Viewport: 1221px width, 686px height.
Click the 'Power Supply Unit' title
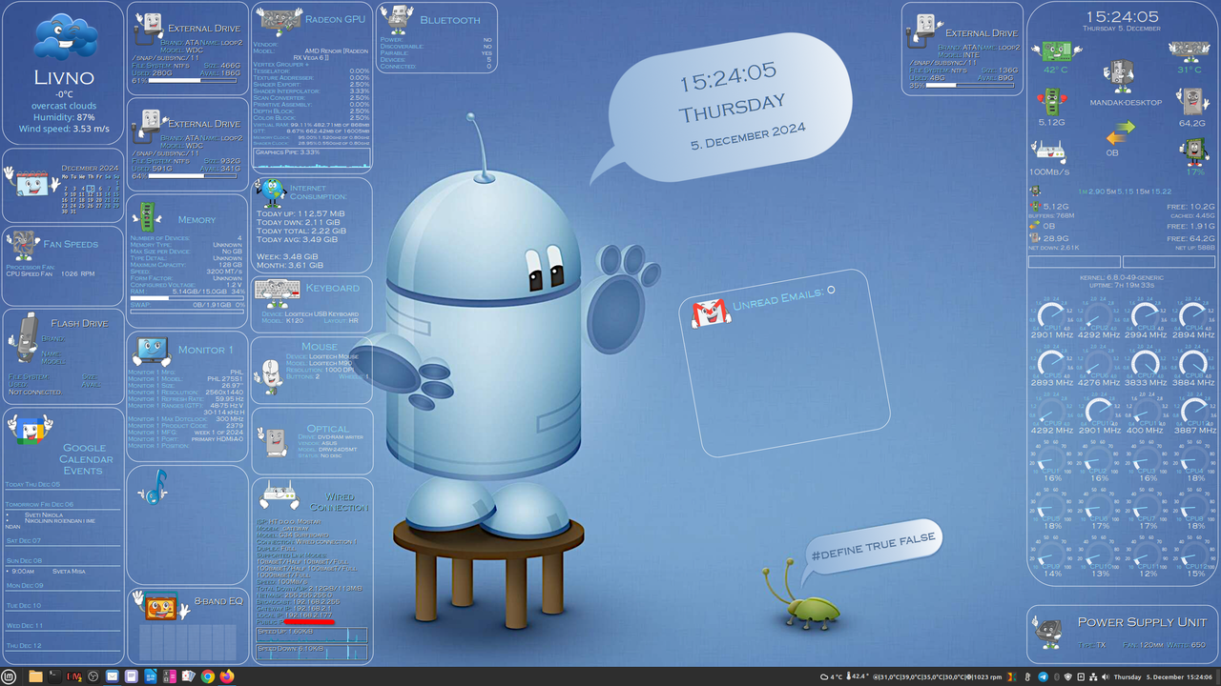tap(1142, 622)
